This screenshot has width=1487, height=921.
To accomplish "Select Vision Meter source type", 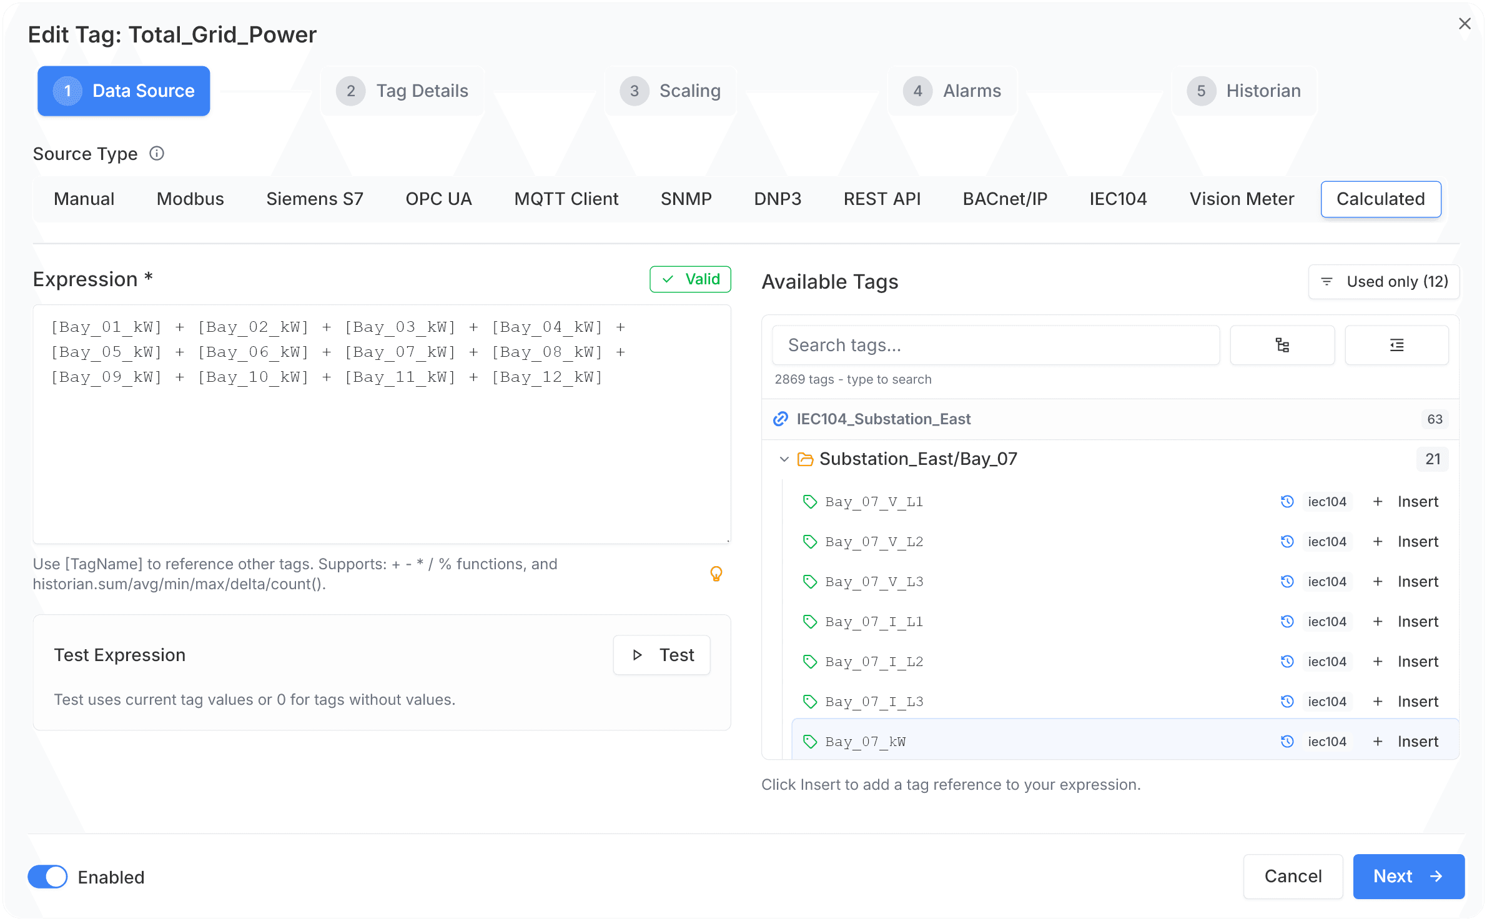I will pyautogui.click(x=1242, y=199).
